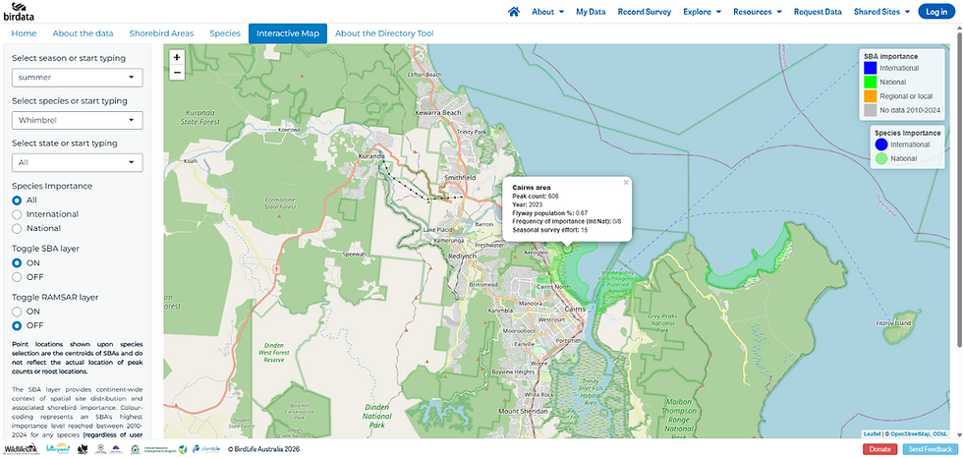The width and height of the screenshot is (963, 458).
Task: Open the Home tab
Action: 24,33
